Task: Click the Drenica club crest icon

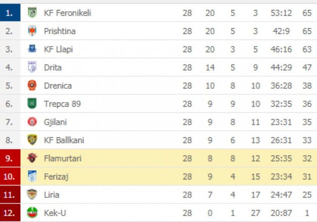Action: pyautogui.click(x=32, y=85)
